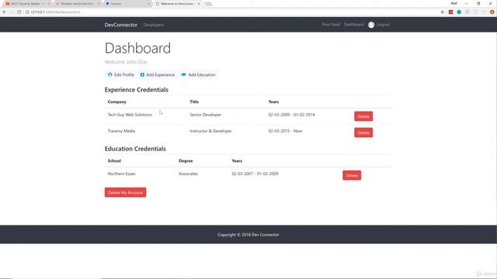Select 'Senior Developer' title cell

[205, 115]
